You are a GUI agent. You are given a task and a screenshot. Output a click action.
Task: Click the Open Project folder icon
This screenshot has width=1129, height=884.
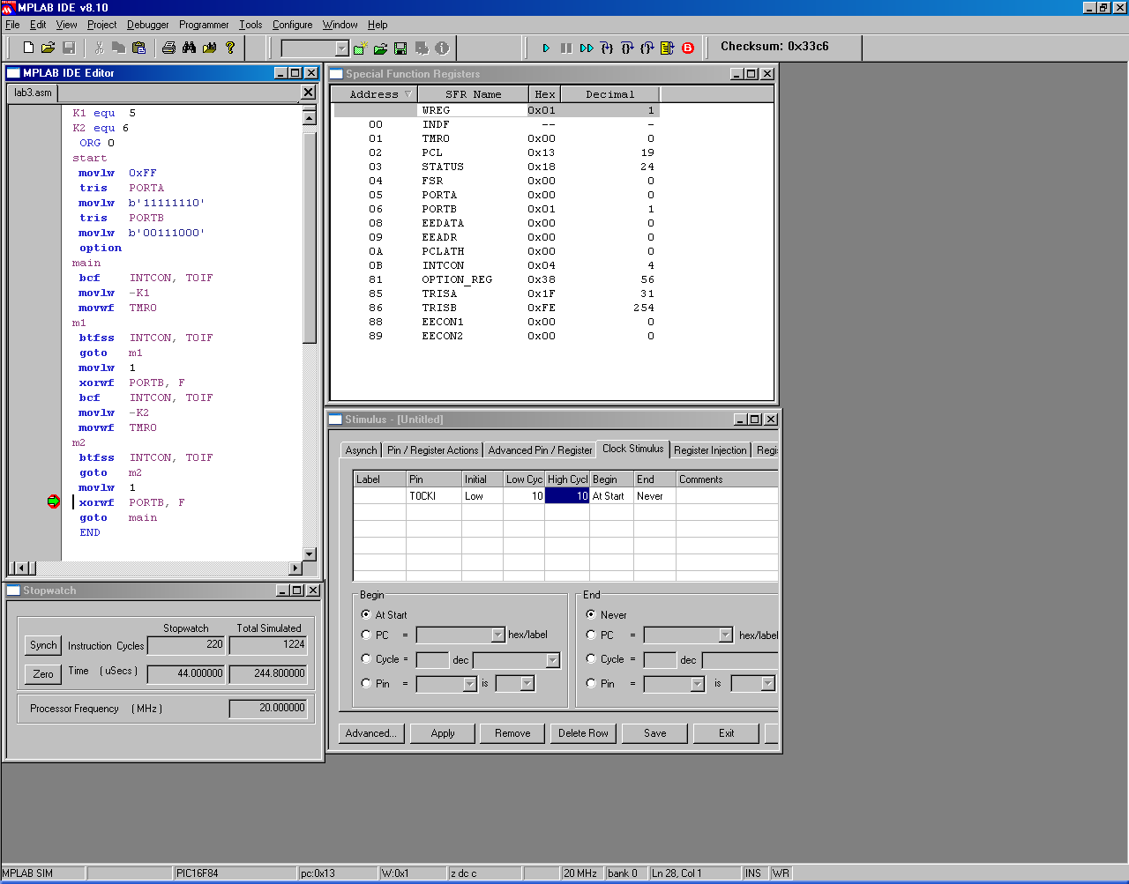click(380, 48)
